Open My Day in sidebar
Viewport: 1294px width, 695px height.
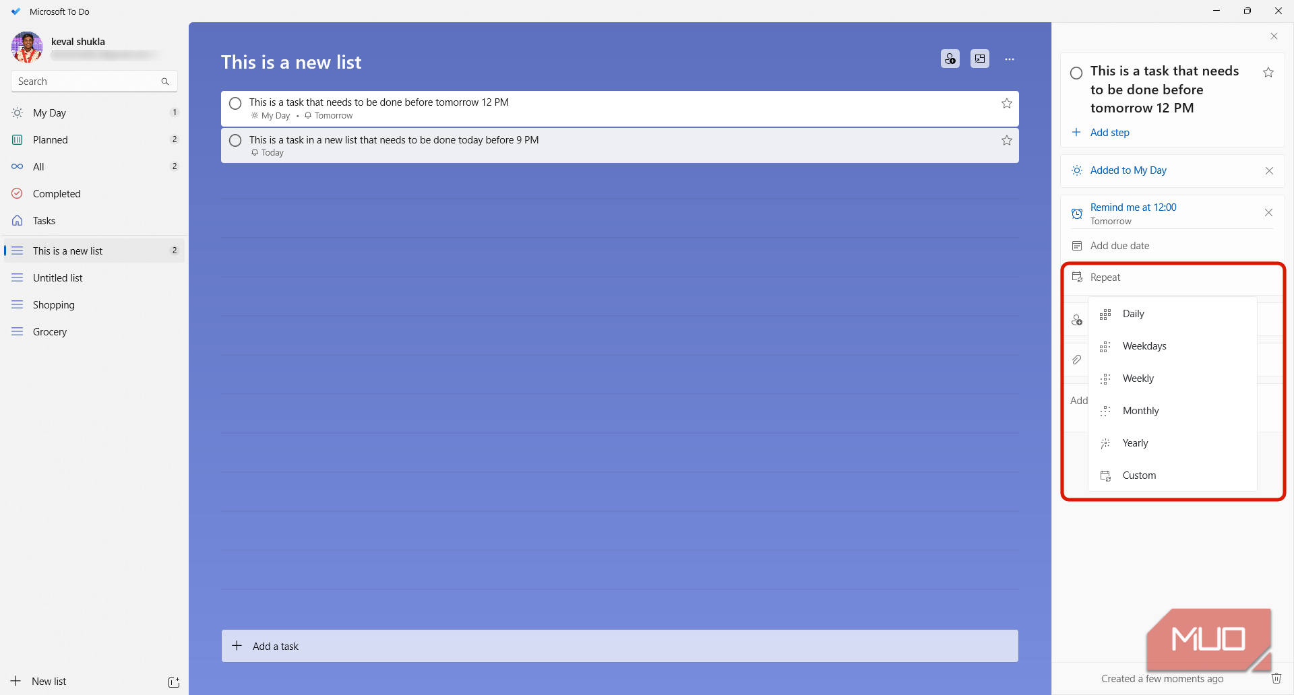(94, 113)
